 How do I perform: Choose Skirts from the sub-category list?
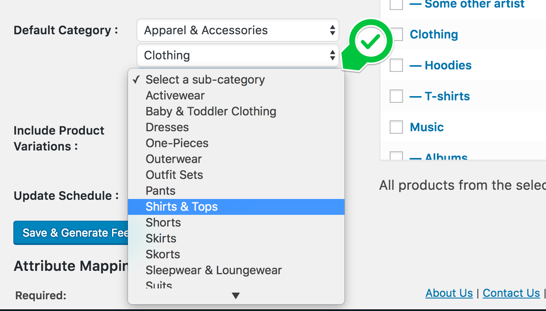click(161, 238)
